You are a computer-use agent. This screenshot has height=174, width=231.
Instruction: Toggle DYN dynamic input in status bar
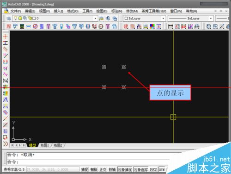pos(162,169)
